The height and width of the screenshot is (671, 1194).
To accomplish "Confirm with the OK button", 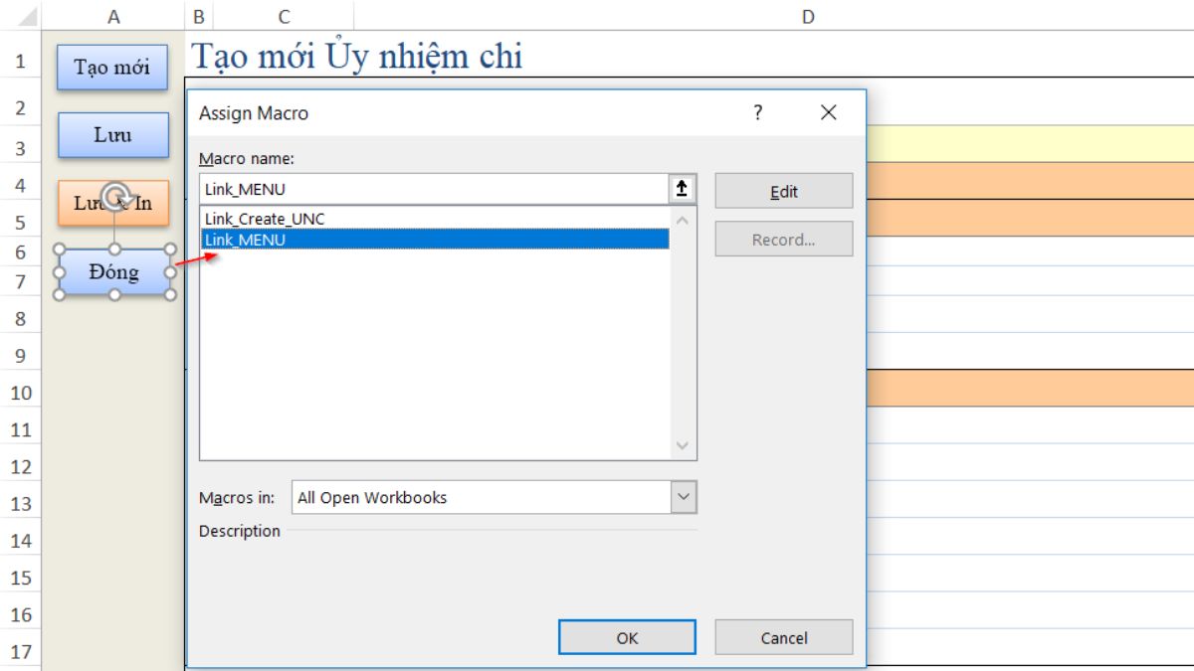I will click(x=627, y=638).
